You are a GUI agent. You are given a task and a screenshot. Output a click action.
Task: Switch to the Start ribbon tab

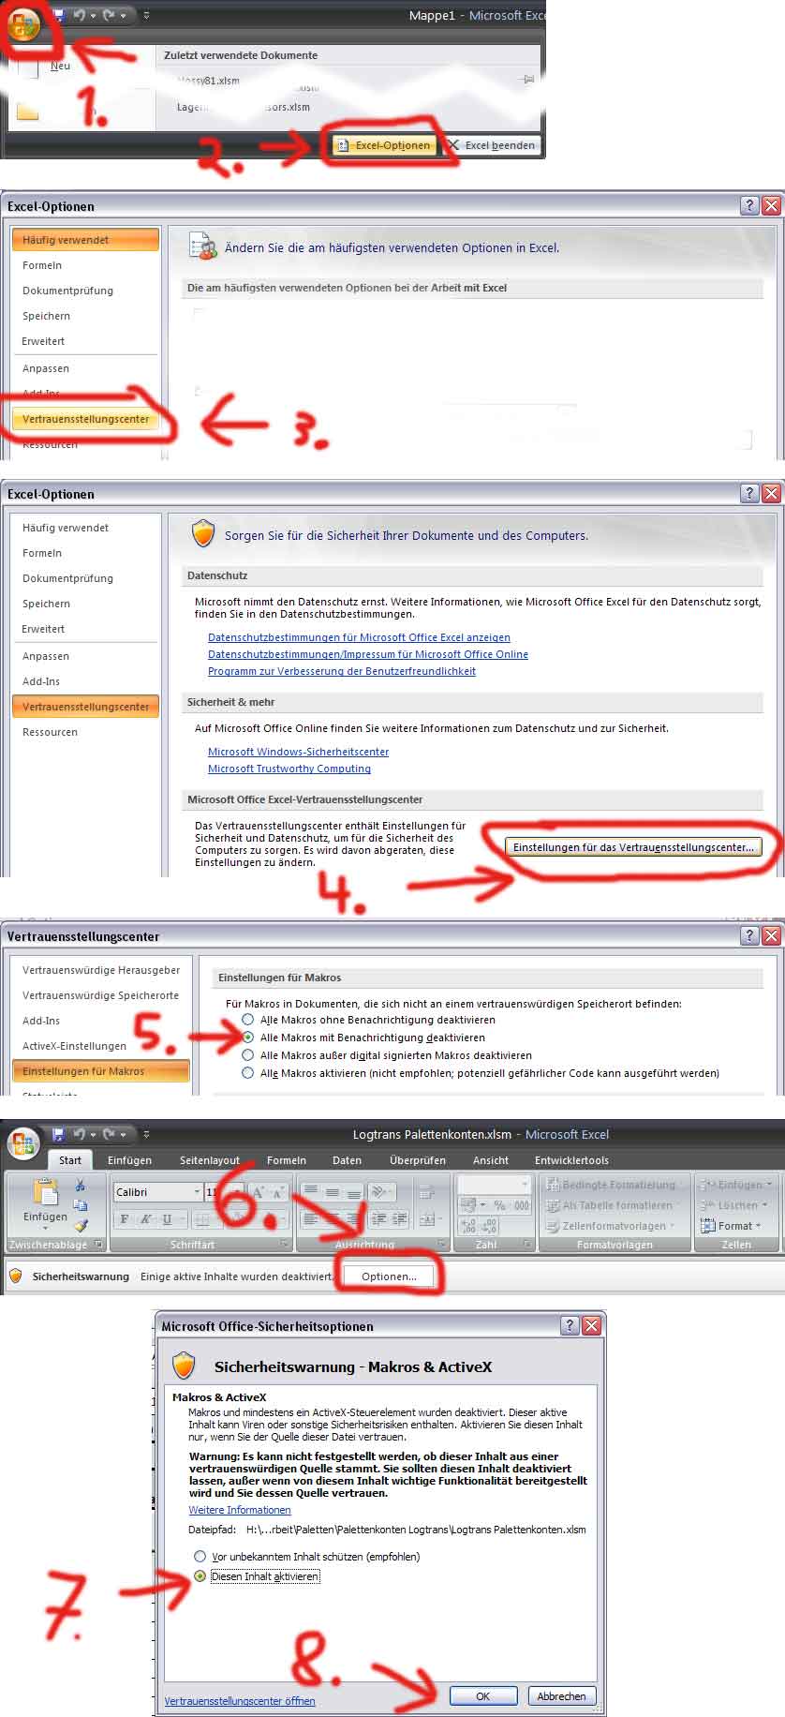(70, 1160)
